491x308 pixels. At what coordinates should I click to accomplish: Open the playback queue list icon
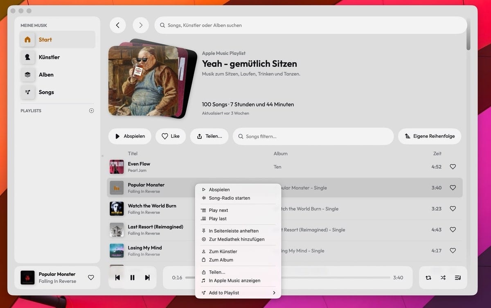click(457, 278)
